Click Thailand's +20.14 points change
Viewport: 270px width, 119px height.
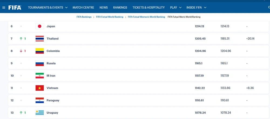click(250, 39)
